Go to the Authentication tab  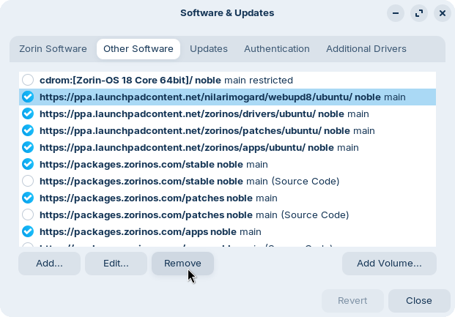(x=277, y=49)
